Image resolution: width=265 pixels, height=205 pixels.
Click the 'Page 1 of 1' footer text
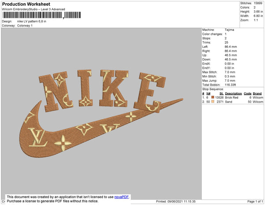(255, 201)
